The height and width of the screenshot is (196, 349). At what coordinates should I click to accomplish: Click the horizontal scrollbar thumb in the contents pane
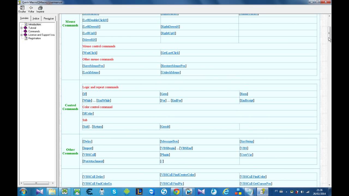pyautogui.click(x=36, y=183)
